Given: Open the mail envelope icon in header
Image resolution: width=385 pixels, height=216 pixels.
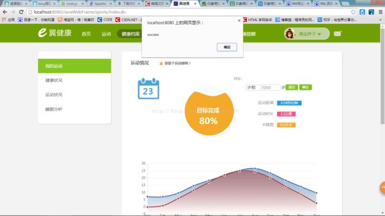Looking at the screenshot, I should [338, 33].
